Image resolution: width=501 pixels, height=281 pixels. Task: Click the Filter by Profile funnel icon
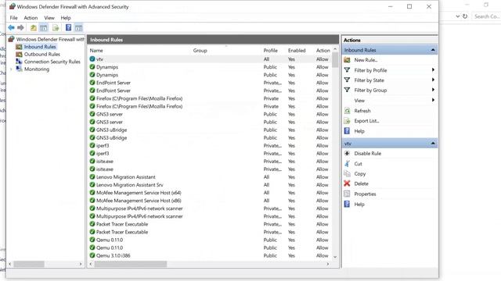point(347,70)
